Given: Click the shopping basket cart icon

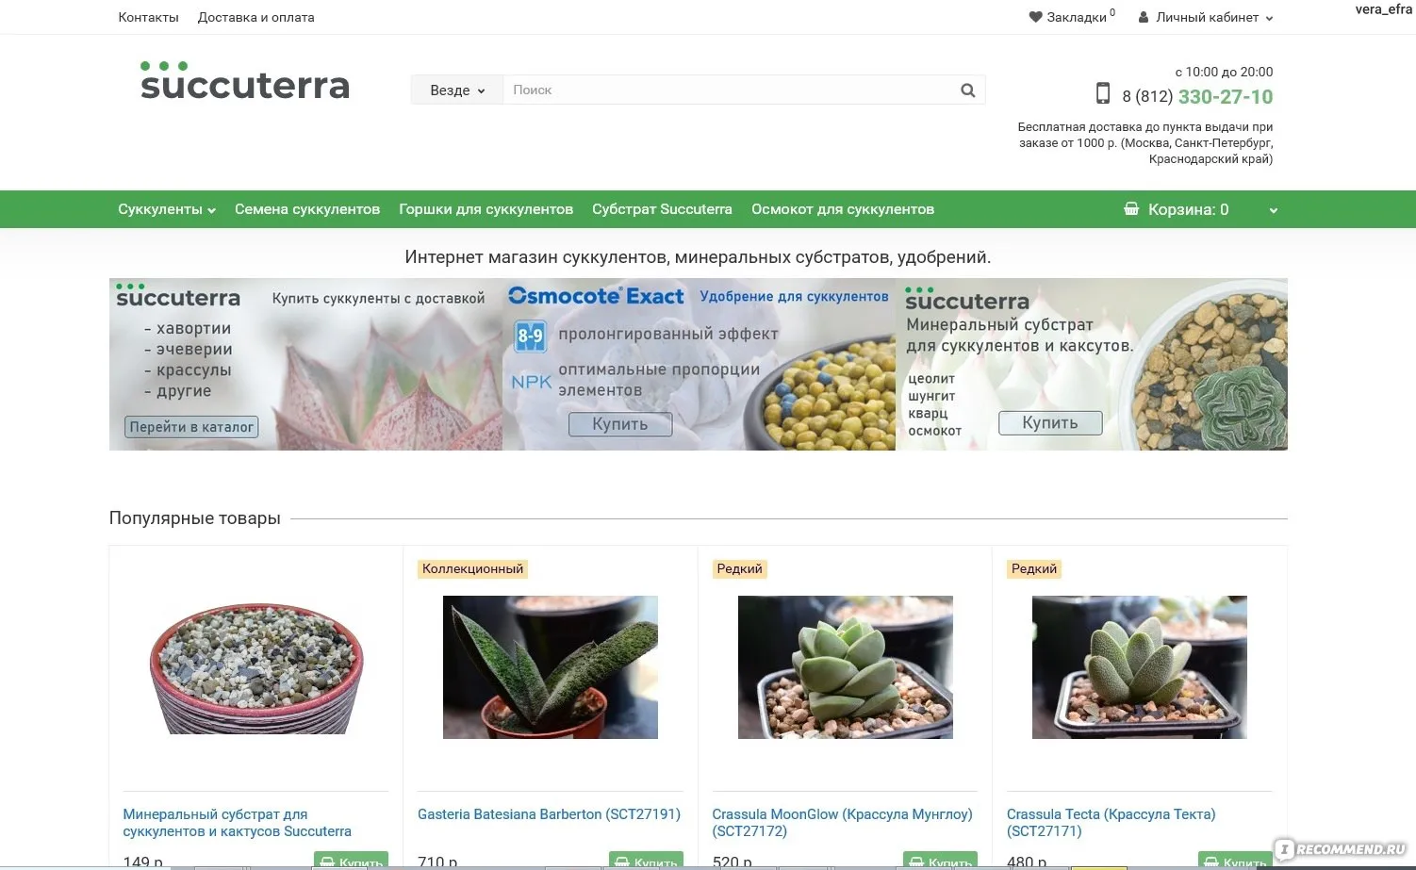Looking at the screenshot, I should tap(1131, 209).
